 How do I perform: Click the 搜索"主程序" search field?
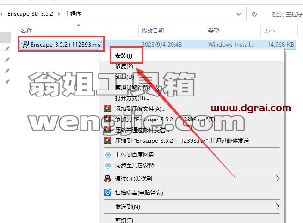[x=285, y=14]
